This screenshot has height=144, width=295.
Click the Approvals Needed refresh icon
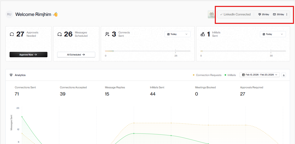point(12,34)
